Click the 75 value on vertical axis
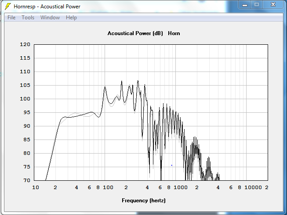This screenshot has height=215, width=287. [27, 167]
